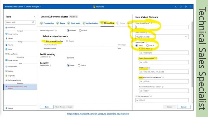Click Default Gateway Address info icon
Image resolution: width=208 pixels, height=117 pixels.
point(157,58)
